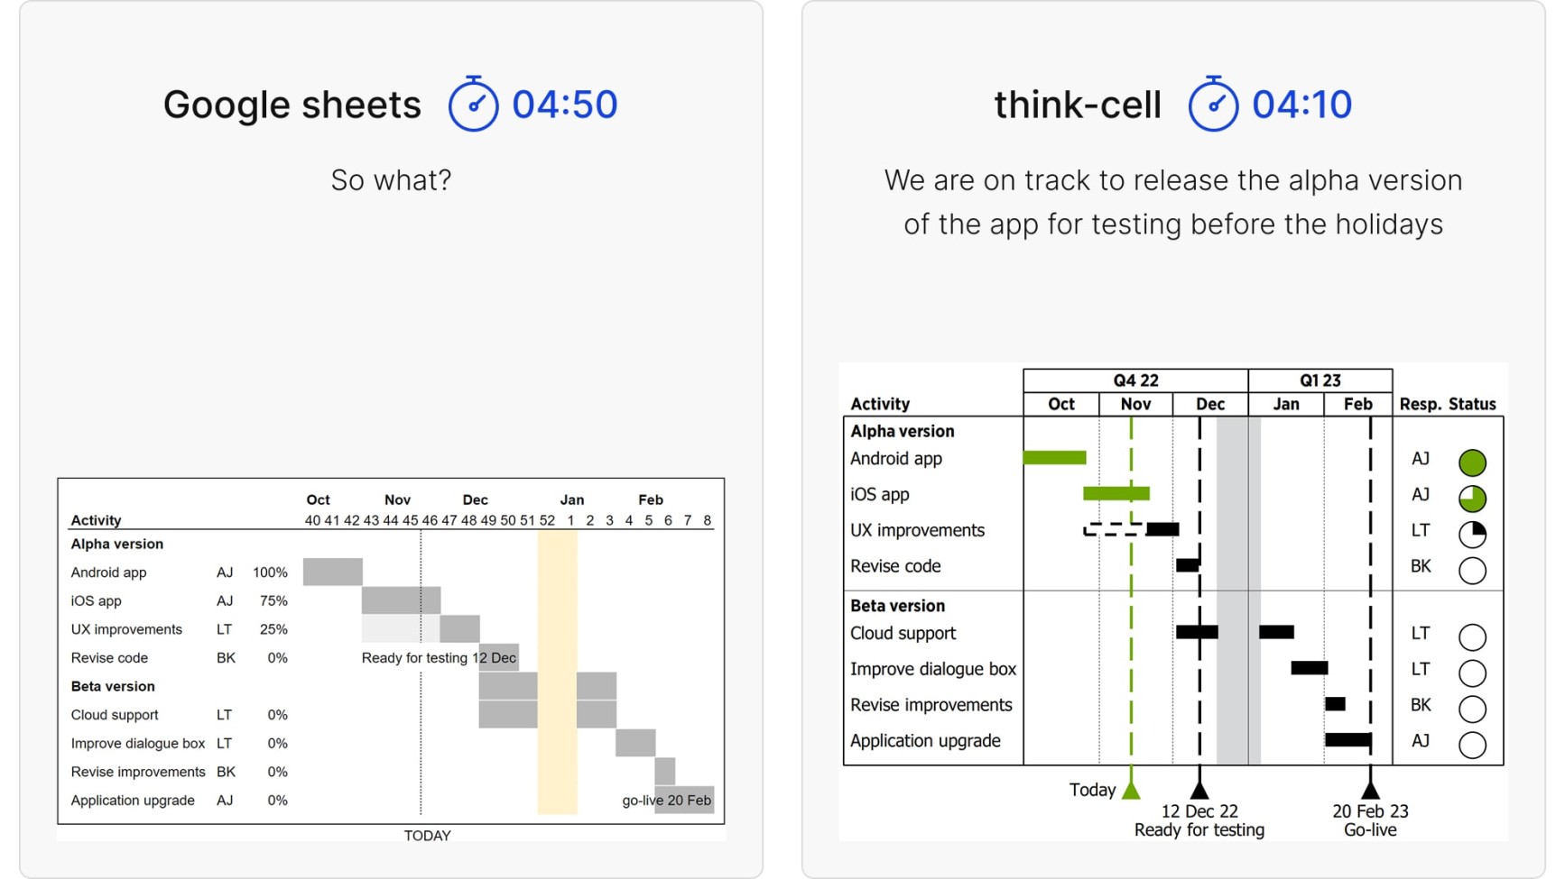1565x879 pixels.
Task: Click the green Today triangle marker
Action: tap(1131, 791)
